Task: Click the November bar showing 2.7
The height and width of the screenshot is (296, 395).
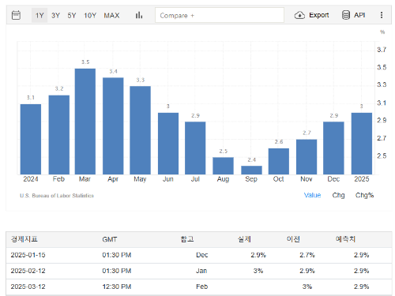Action: click(307, 157)
